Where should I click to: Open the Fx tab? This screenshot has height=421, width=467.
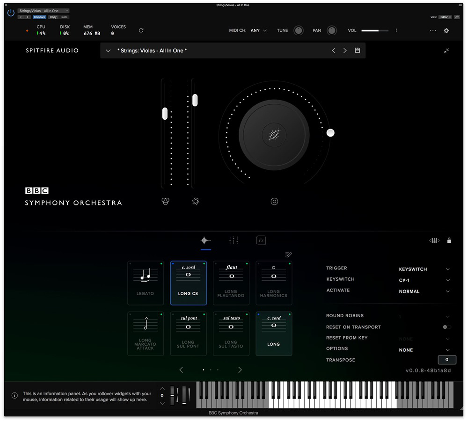tap(261, 240)
